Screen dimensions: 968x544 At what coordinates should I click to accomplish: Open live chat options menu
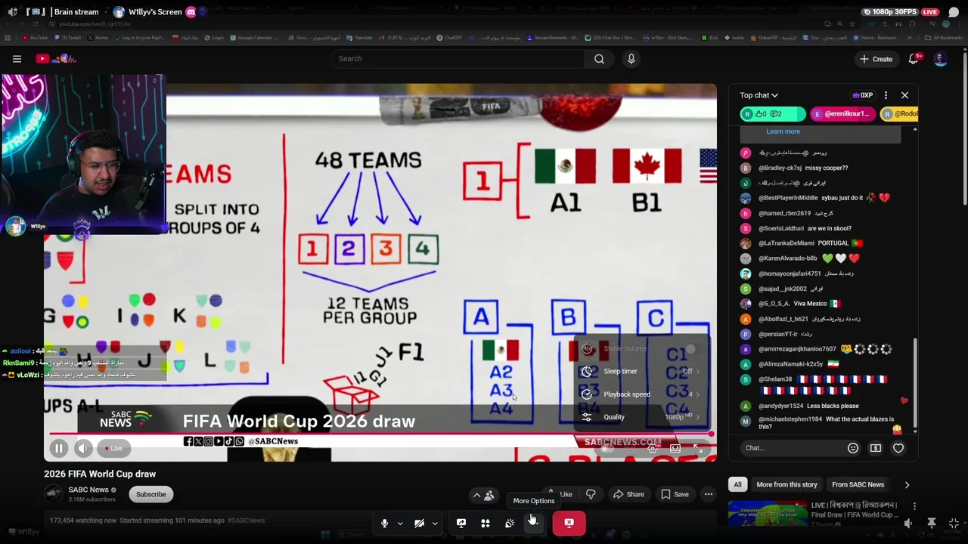pyautogui.click(x=886, y=95)
